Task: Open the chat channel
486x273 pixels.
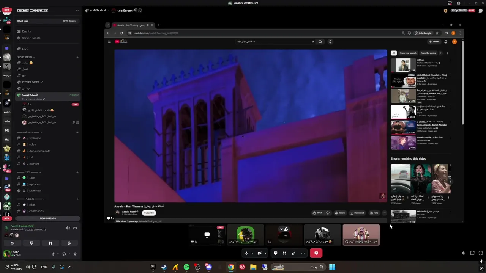Action: (47, 205)
